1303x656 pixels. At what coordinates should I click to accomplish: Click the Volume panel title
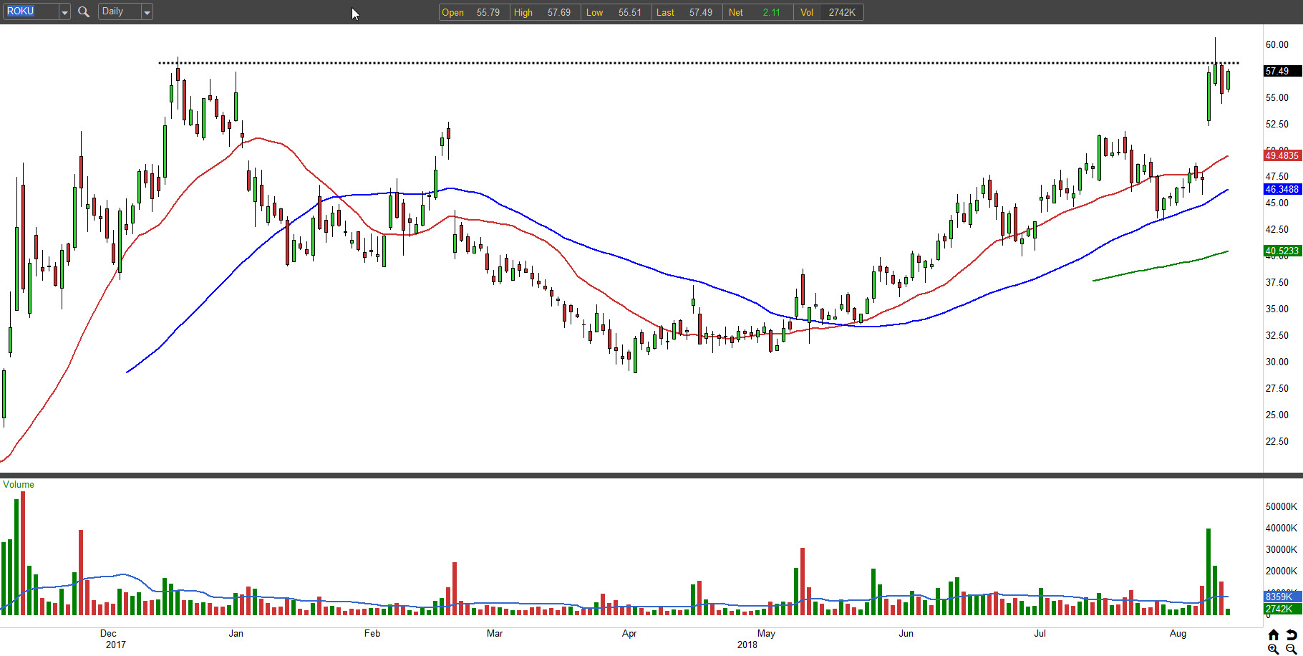click(x=19, y=485)
